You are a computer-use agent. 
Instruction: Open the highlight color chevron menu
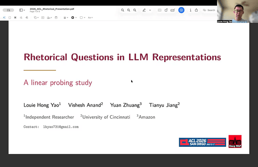[x=150, y=10]
